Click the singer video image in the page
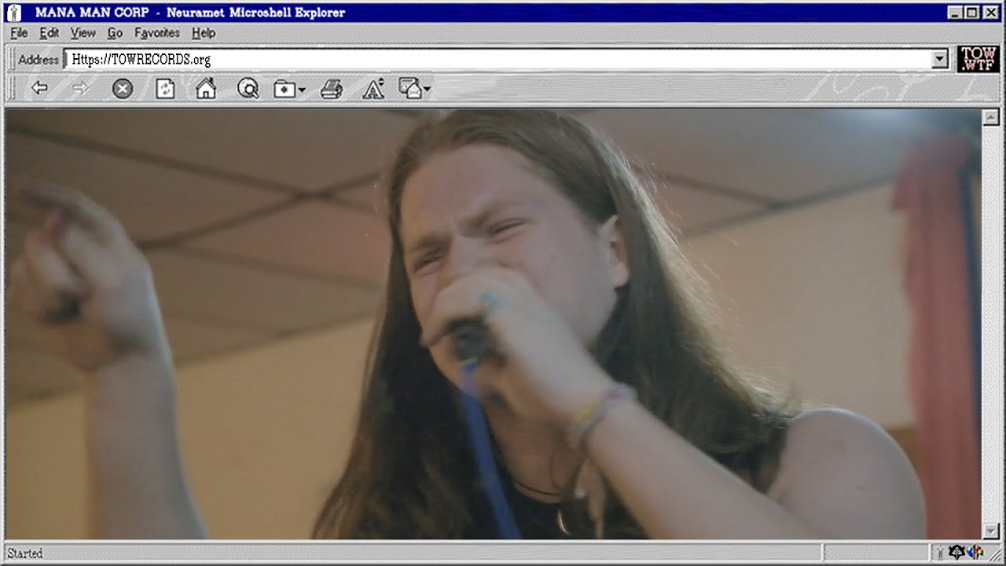The height and width of the screenshot is (566, 1006). 494,324
